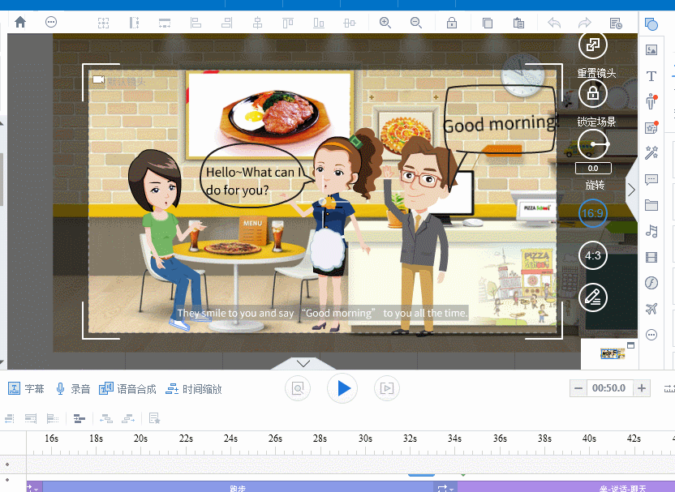
Task: Expand the right side panel arrow
Action: coord(631,190)
